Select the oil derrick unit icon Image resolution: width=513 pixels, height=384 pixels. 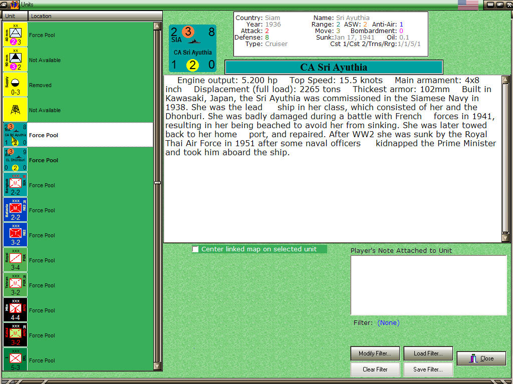point(15,110)
